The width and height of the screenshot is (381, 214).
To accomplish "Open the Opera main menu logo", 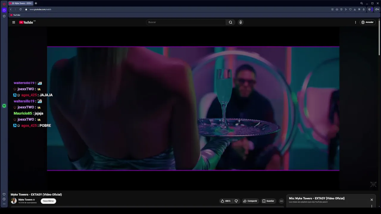I will coord(4,4).
